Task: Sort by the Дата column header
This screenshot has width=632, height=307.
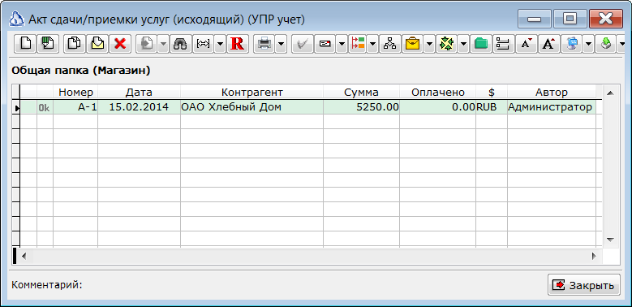Action: pos(139,92)
